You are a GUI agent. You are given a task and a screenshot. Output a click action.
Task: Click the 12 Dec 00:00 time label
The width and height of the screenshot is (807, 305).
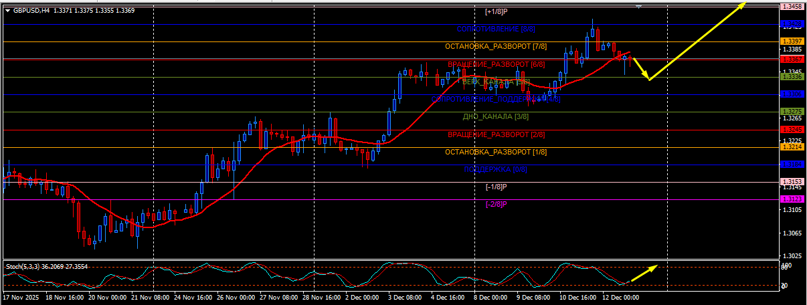[x=622, y=296]
